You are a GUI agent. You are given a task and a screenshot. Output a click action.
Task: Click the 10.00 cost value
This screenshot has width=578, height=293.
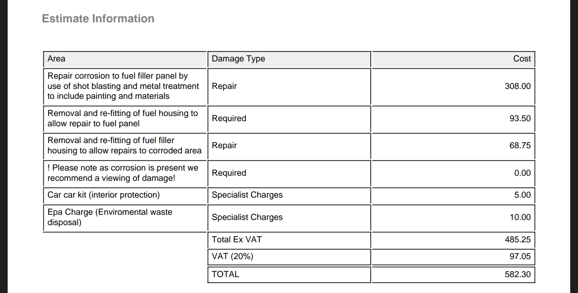coord(520,217)
